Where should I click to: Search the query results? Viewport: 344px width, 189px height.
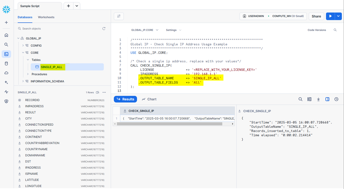[x=300, y=99]
